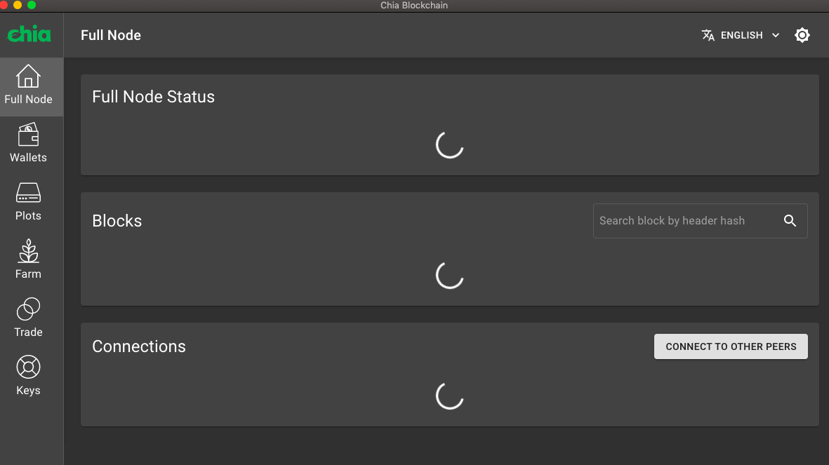829x465 pixels.
Task: Click the Full Node header title
Action: [110, 34]
